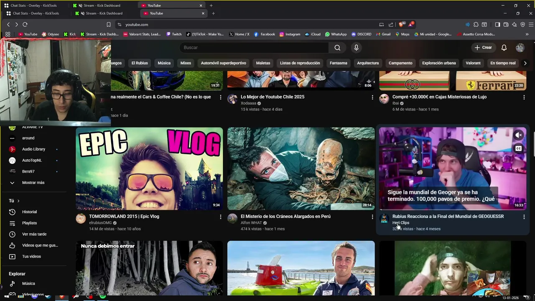The image size is (535, 301).
Task: Click the YouTube search magnifier button
Action: pos(337,48)
